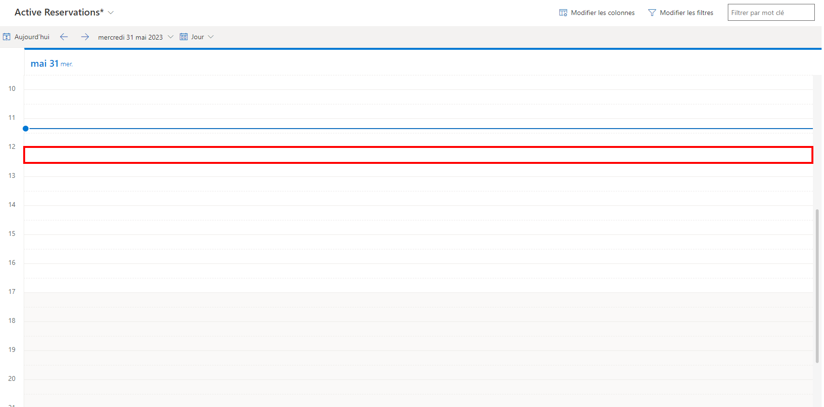The image size is (824, 407).
Task: Select the 12:00 time slot in calendar
Action: (419, 155)
